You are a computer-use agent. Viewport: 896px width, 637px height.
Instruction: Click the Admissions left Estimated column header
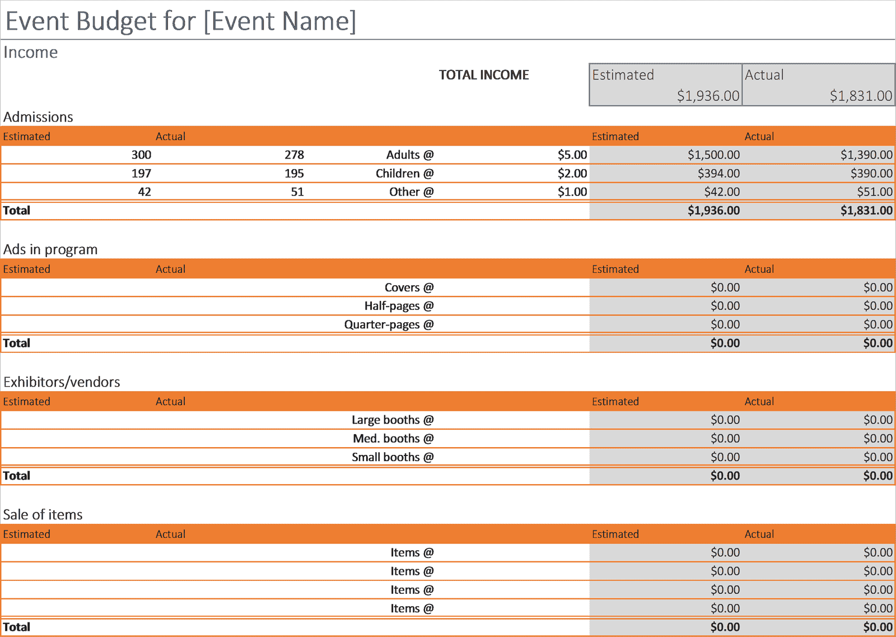tap(27, 137)
